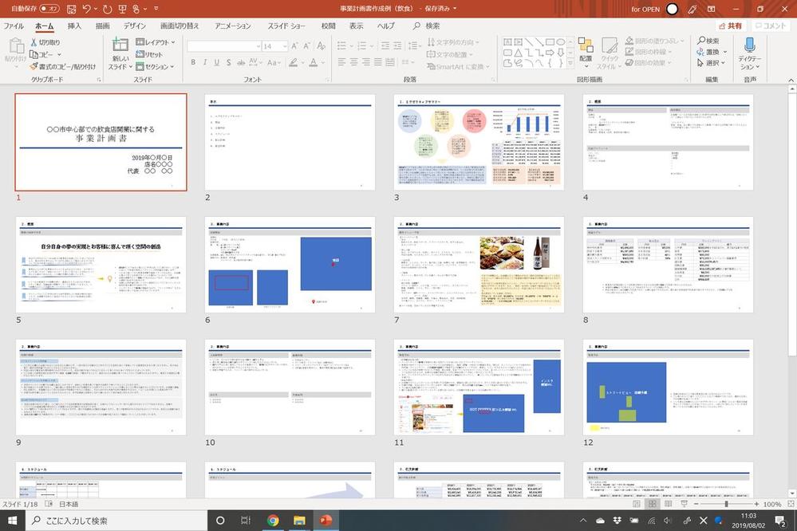Select the oval shape in shapes gallery
The image size is (797, 531).
coord(561,42)
